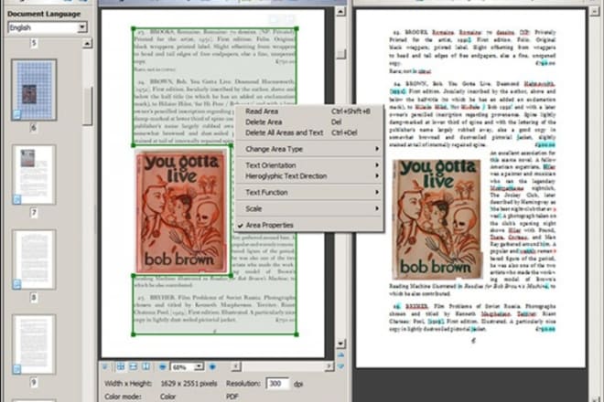This screenshot has height=402, width=604.
Task: Select page 6 thumbnail
Action: pos(34,90)
